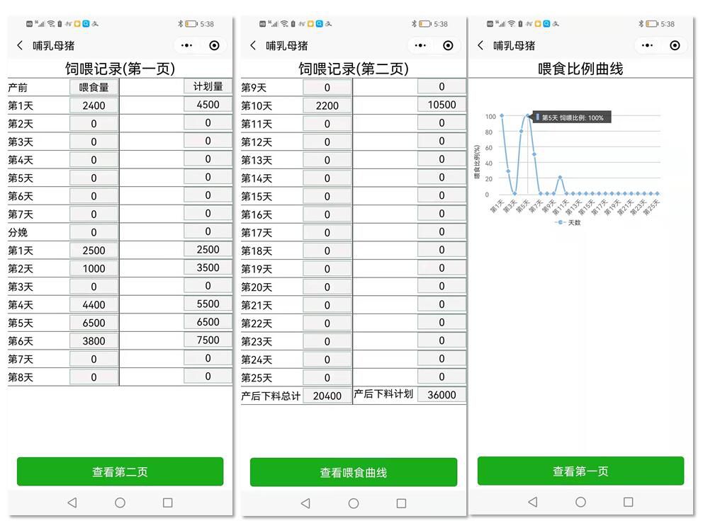
Task: Select the plan amount field showing 4500
Action: (x=208, y=105)
